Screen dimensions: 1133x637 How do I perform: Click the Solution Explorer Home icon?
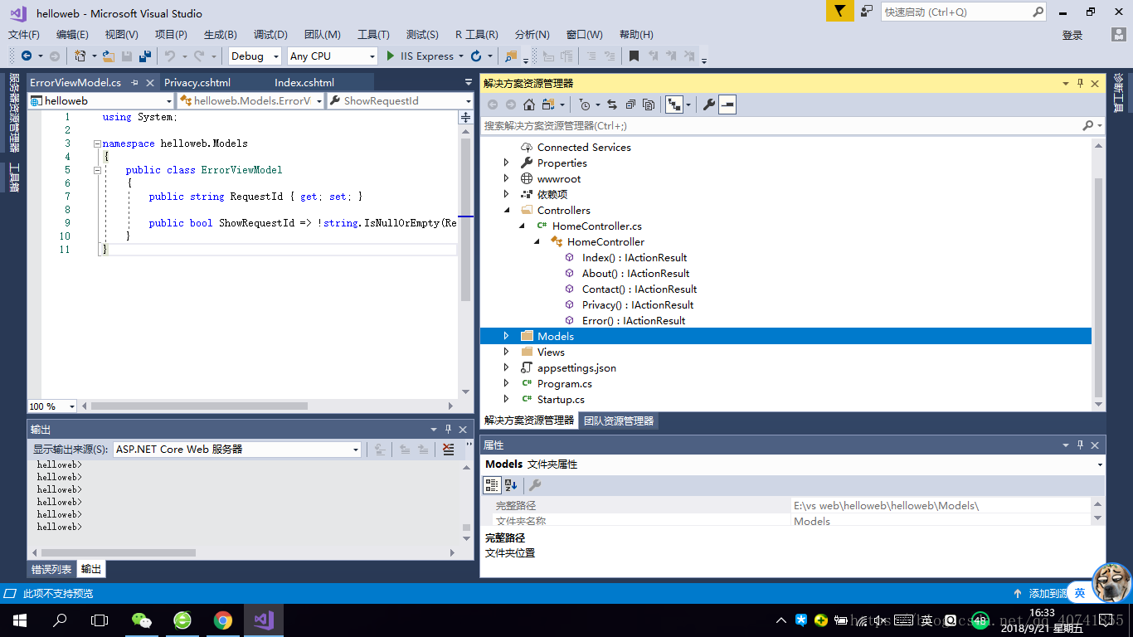tap(528, 105)
